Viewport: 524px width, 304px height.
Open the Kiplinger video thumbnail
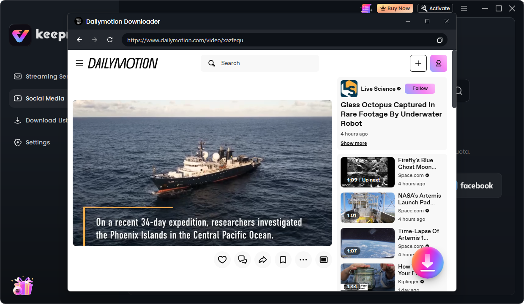click(x=368, y=277)
